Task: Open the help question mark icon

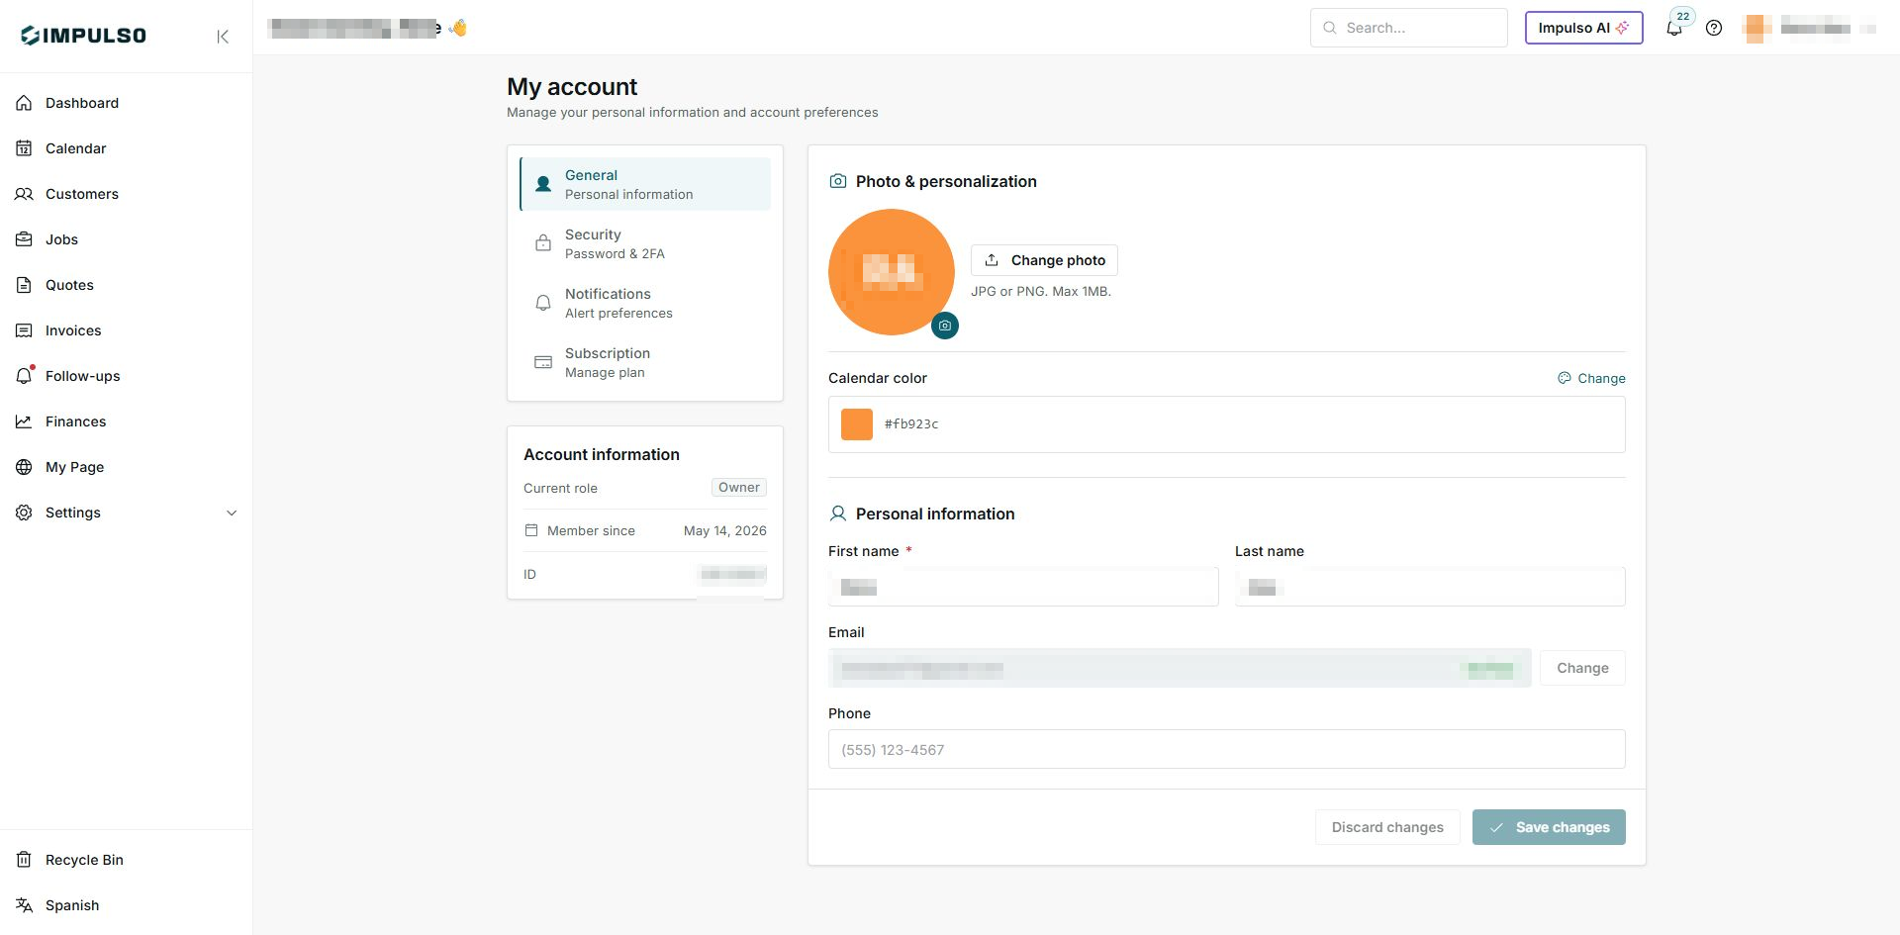Action: (x=1714, y=28)
